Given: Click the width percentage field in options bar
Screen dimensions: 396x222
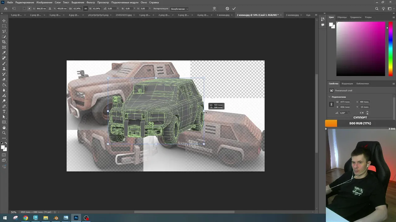Looking at the screenshot, I should (x=77, y=9).
